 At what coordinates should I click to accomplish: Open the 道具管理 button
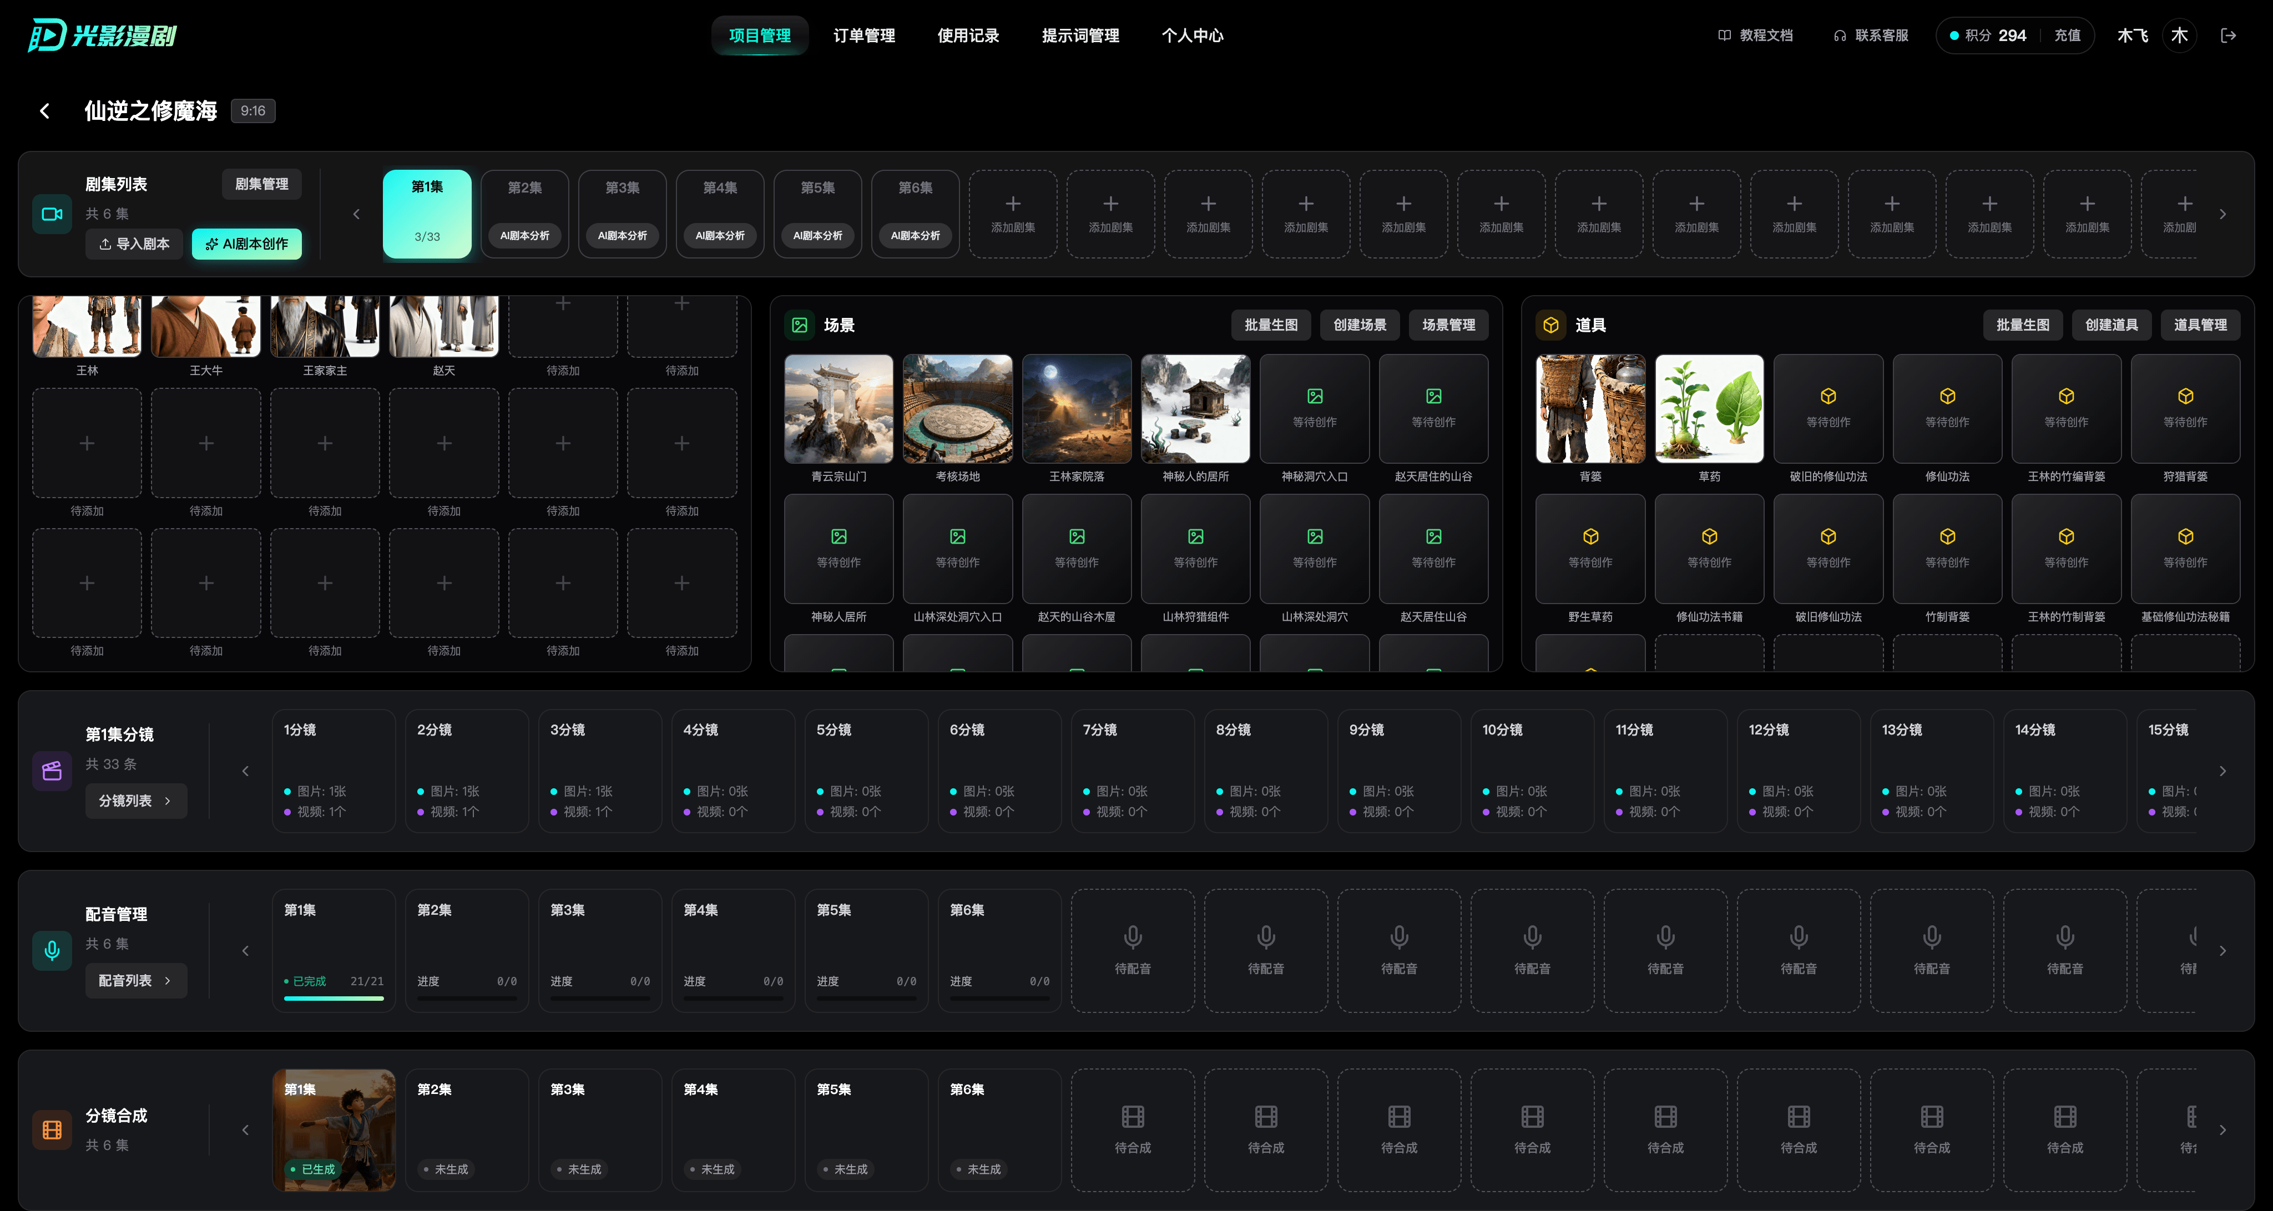[x=2200, y=326]
